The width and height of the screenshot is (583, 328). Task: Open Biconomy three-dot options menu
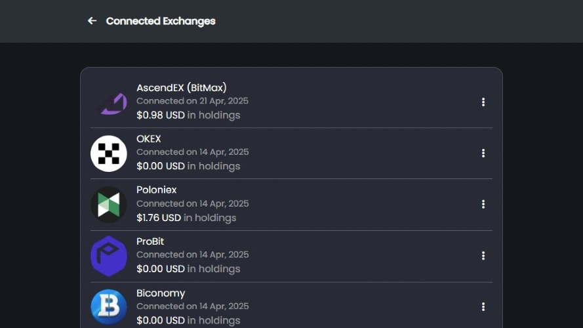(483, 307)
